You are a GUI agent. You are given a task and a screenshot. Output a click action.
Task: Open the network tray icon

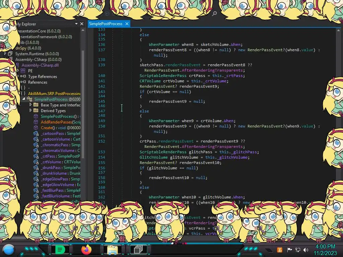tap(297, 250)
